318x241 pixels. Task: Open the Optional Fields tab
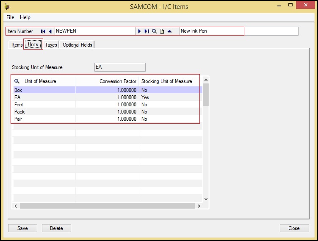click(77, 45)
